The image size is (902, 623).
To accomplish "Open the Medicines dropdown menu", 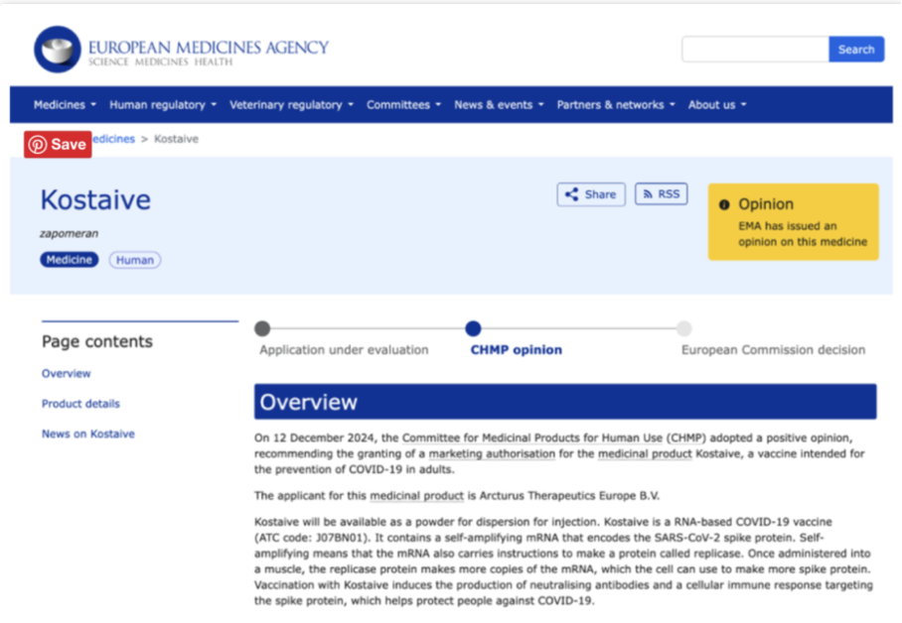I will (65, 104).
